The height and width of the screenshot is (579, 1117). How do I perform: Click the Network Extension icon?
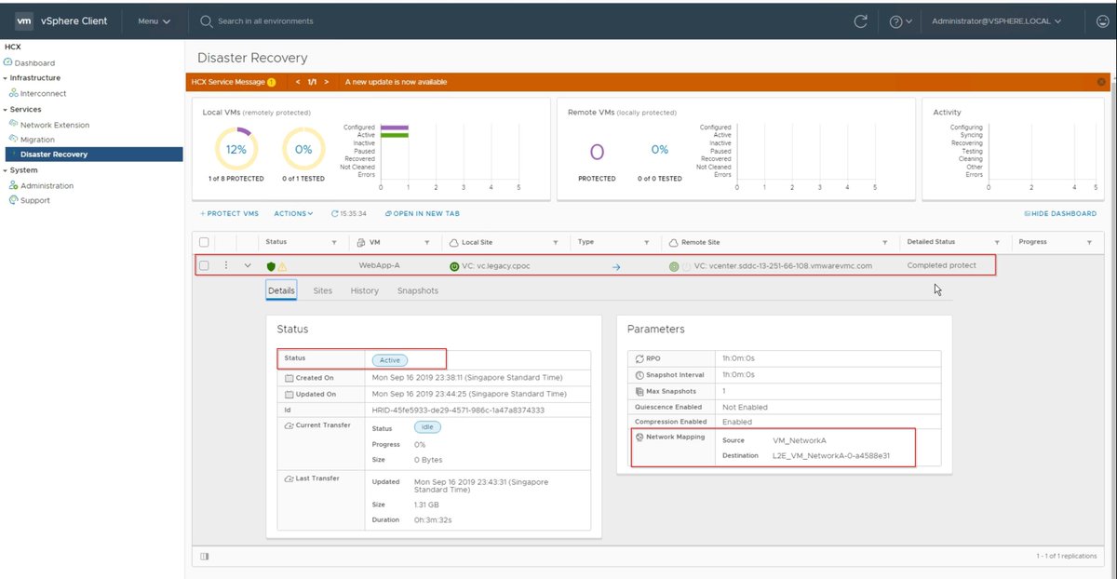[13, 124]
